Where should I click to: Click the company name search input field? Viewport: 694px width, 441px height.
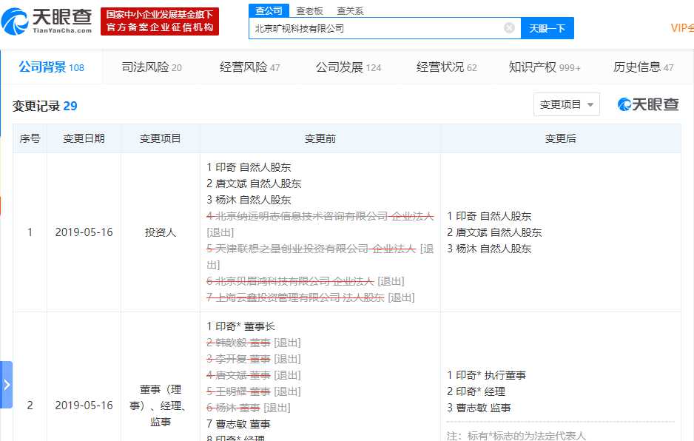[376, 28]
